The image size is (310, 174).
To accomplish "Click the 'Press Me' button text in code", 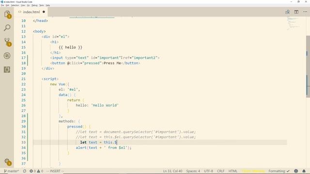I will point(112,63).
